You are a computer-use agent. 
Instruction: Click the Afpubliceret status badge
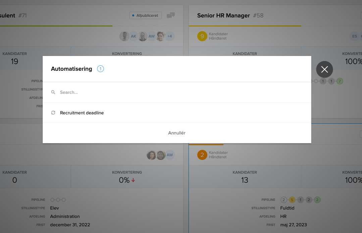point(146,15)
